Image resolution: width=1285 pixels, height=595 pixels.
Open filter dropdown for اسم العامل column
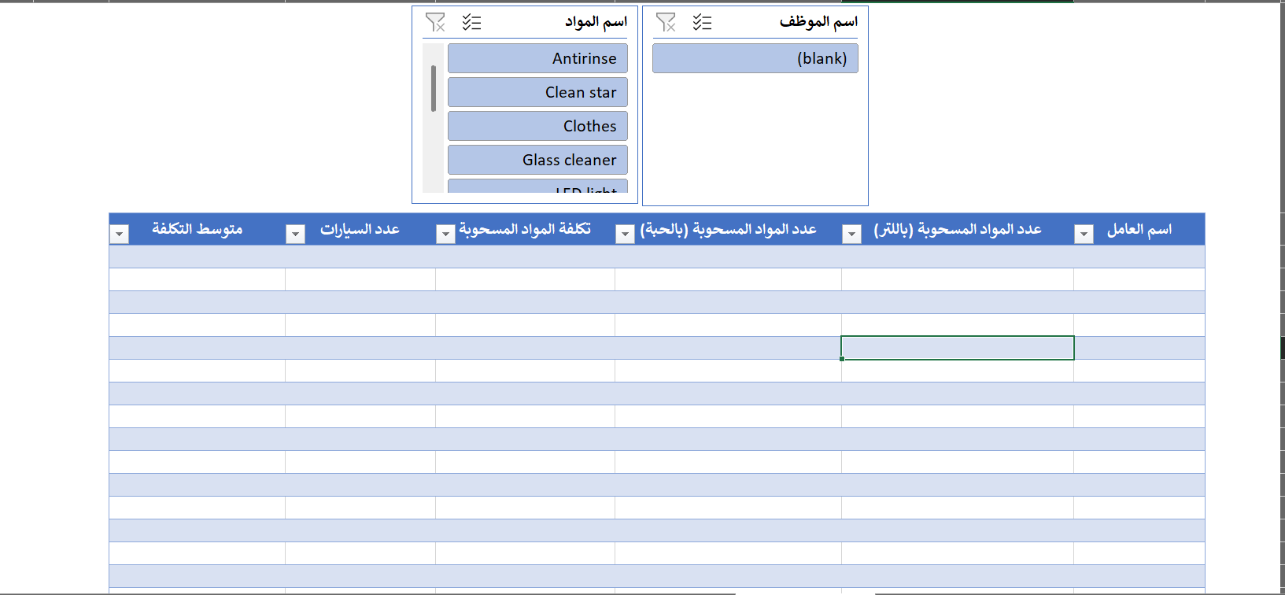1084,234
